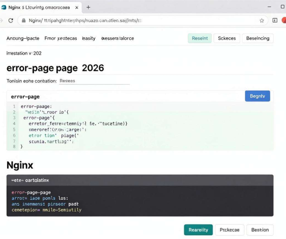Viewport: 286px width, 239px height.
Task: Click the 'ans inemmenst pinseor padt' line
Action: tap(45, 204)
